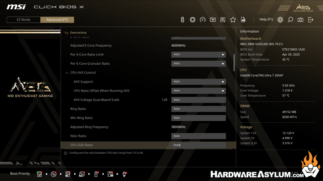Click the 49152 MB DRAM size value

tap(289, 112)
